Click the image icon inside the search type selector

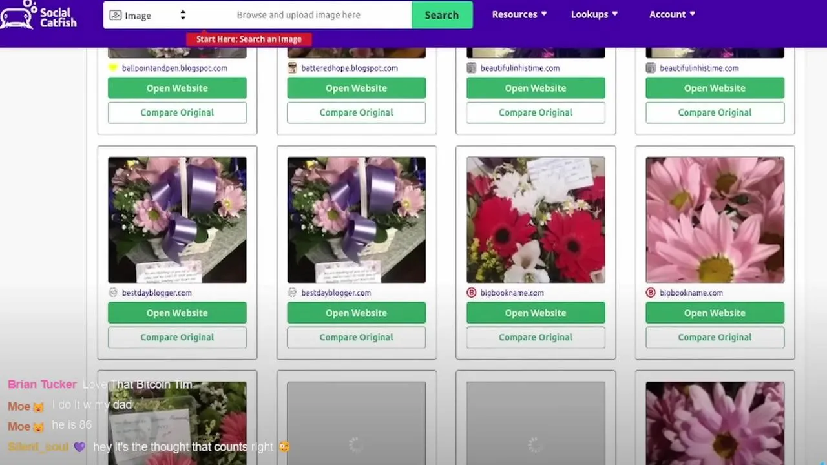115,15
